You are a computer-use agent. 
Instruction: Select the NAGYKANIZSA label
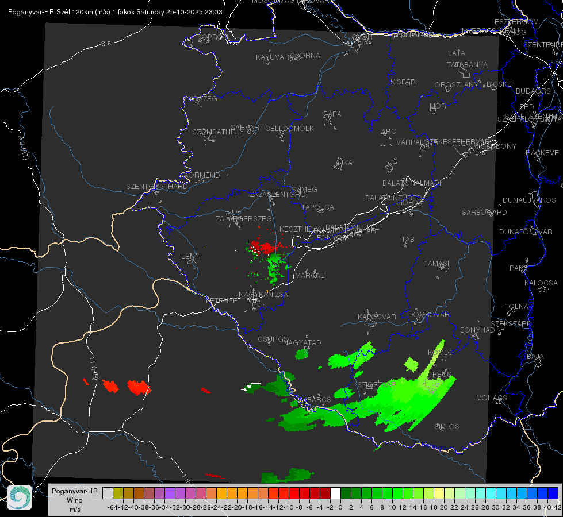point(263,295)
